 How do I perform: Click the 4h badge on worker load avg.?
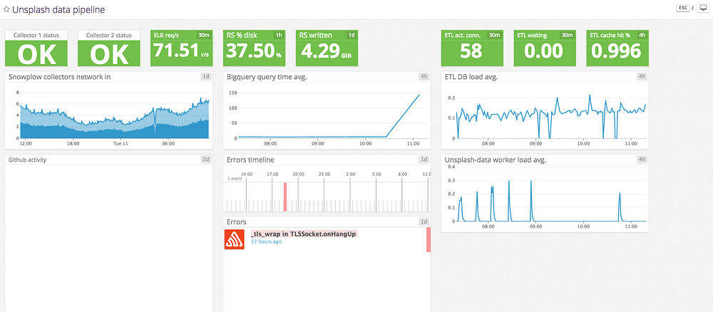pos(642,160)
